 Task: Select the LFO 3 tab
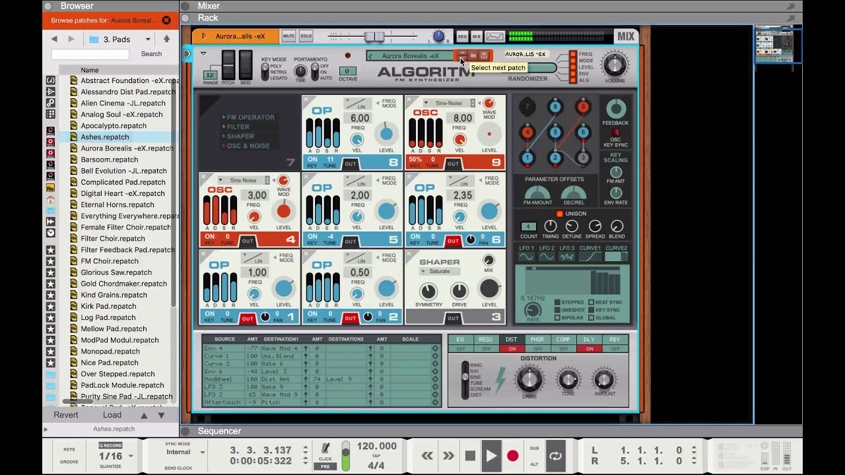[x=567, y=252]
